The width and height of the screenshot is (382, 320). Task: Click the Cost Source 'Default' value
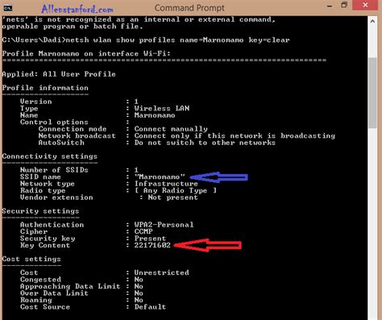click(150, 307)
